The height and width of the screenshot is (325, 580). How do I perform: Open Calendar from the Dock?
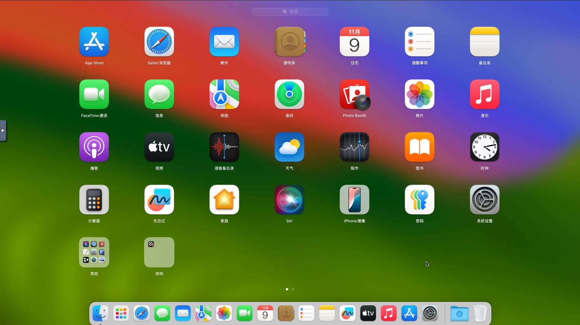265,313
